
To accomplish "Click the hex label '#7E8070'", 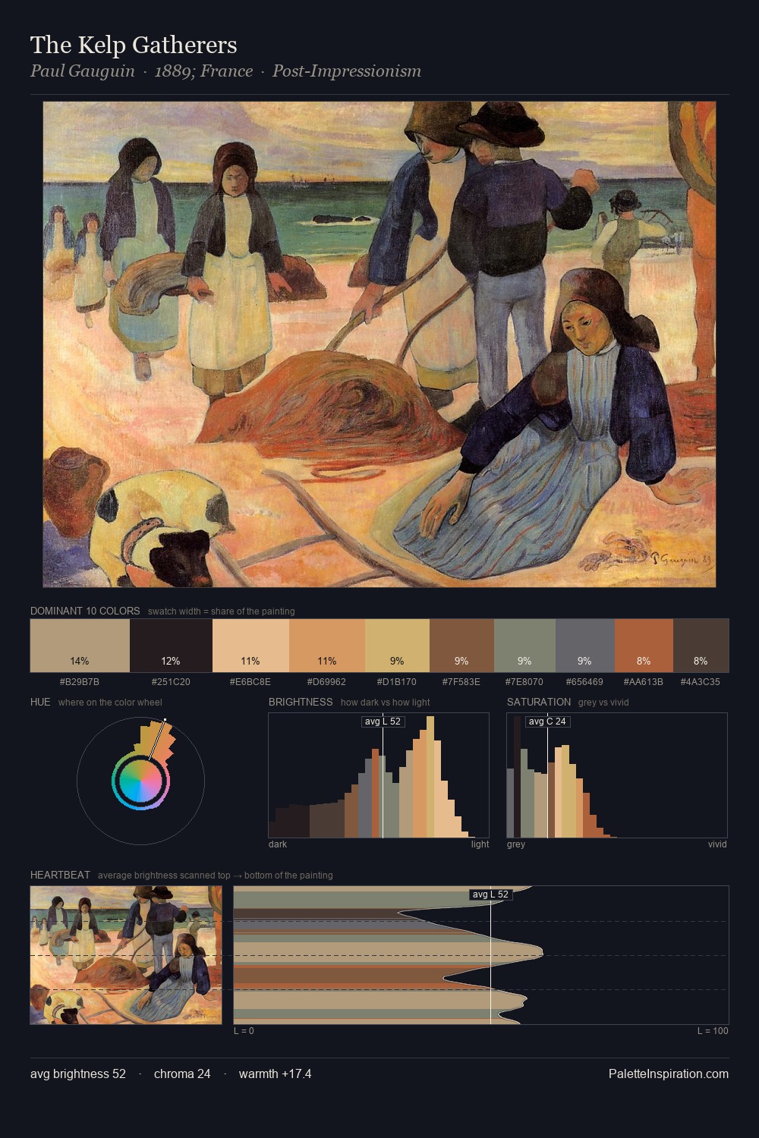I will [x=524, y=682].
